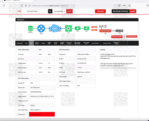Screen dimensions: 149x121
Task: Click the red ONT modem icon
Action: (105, 31)
